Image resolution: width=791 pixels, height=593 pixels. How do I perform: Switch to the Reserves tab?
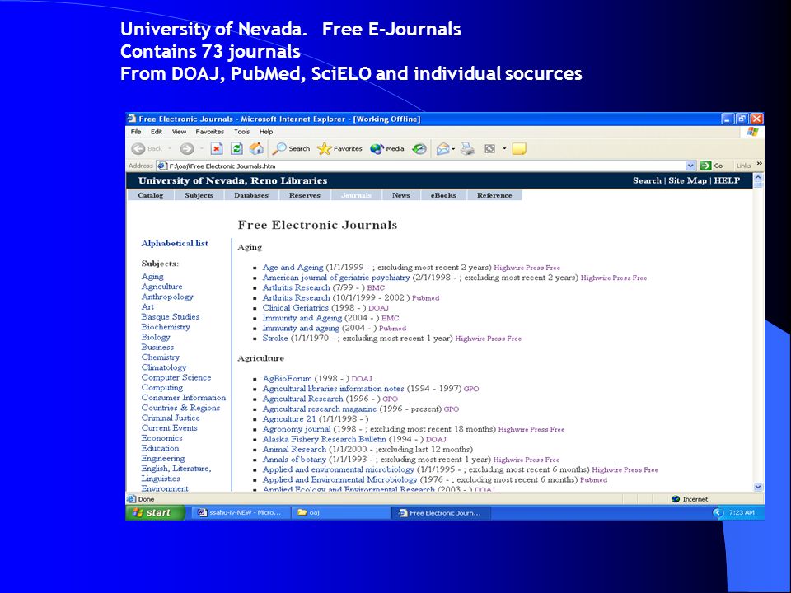pos(305,195)
